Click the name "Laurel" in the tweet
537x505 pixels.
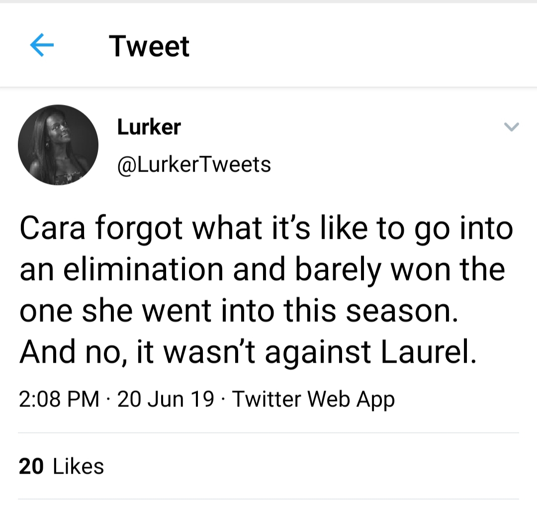428,352
